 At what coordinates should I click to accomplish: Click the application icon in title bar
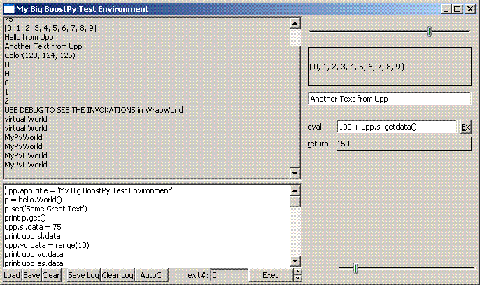point(8,9)
